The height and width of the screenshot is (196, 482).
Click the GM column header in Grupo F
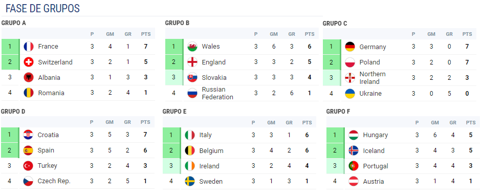[434, 123]
